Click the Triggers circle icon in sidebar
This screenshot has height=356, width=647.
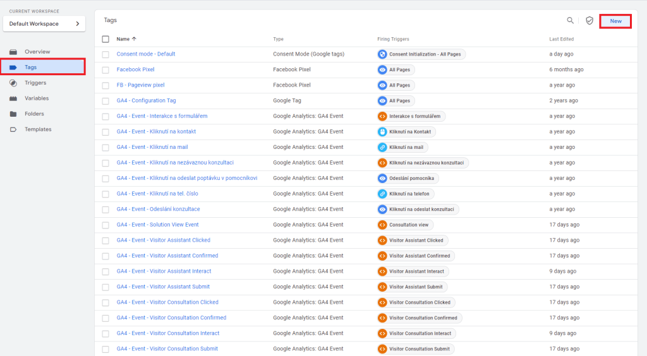13,83
